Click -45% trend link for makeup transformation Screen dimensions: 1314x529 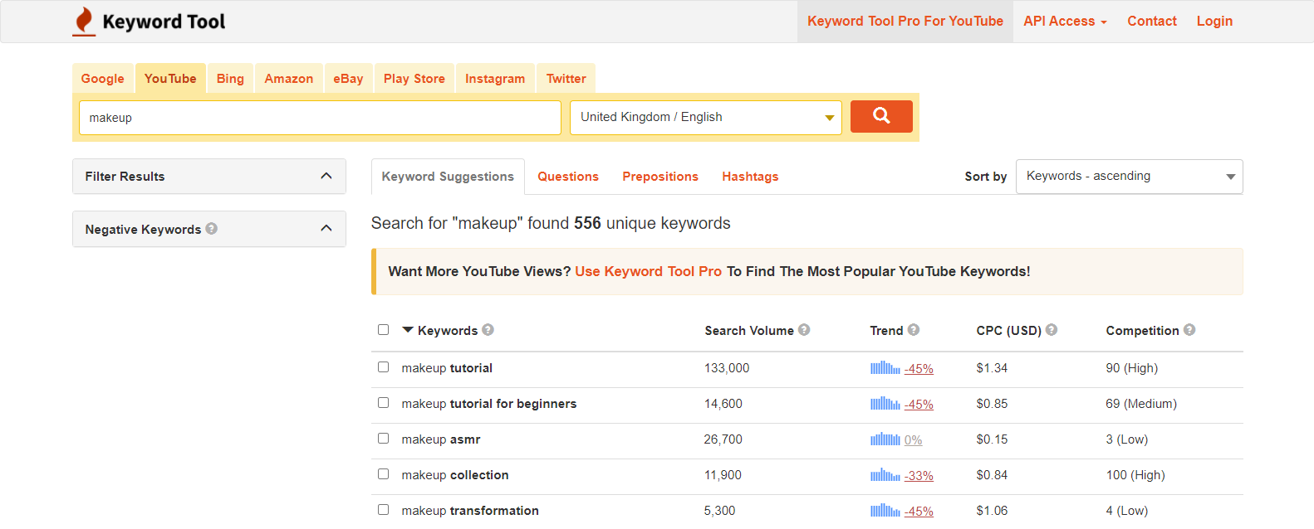click(919, 512)
